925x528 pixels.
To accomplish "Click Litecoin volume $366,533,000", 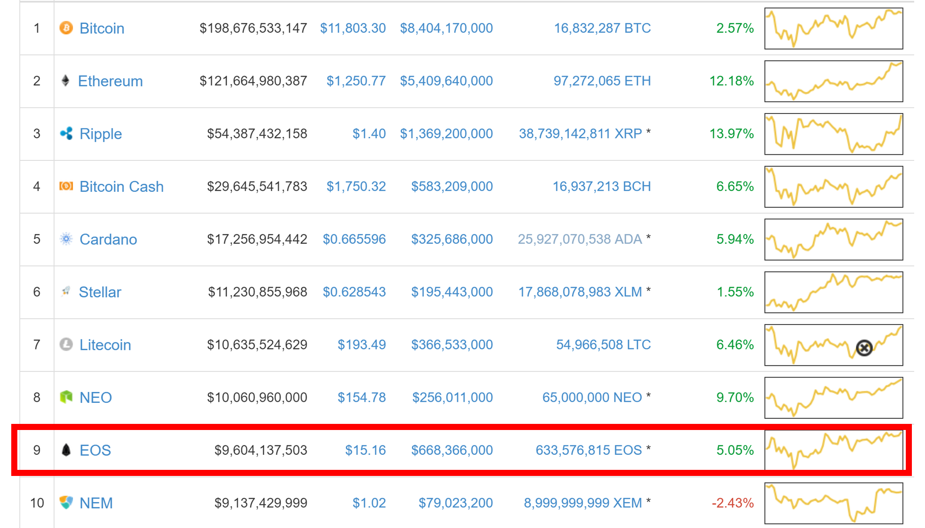I will click(452, 345).
